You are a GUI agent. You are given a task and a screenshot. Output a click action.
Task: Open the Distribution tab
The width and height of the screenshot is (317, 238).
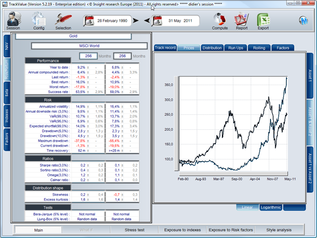coord(212,48)
